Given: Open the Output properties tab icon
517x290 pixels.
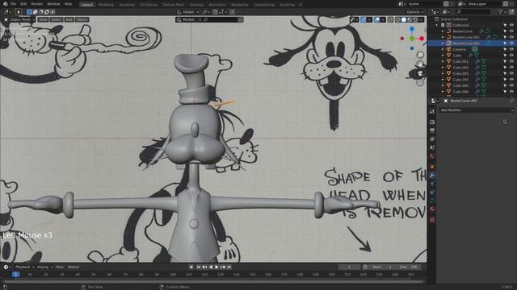Looking at the screenshot, I should (432, 130).
